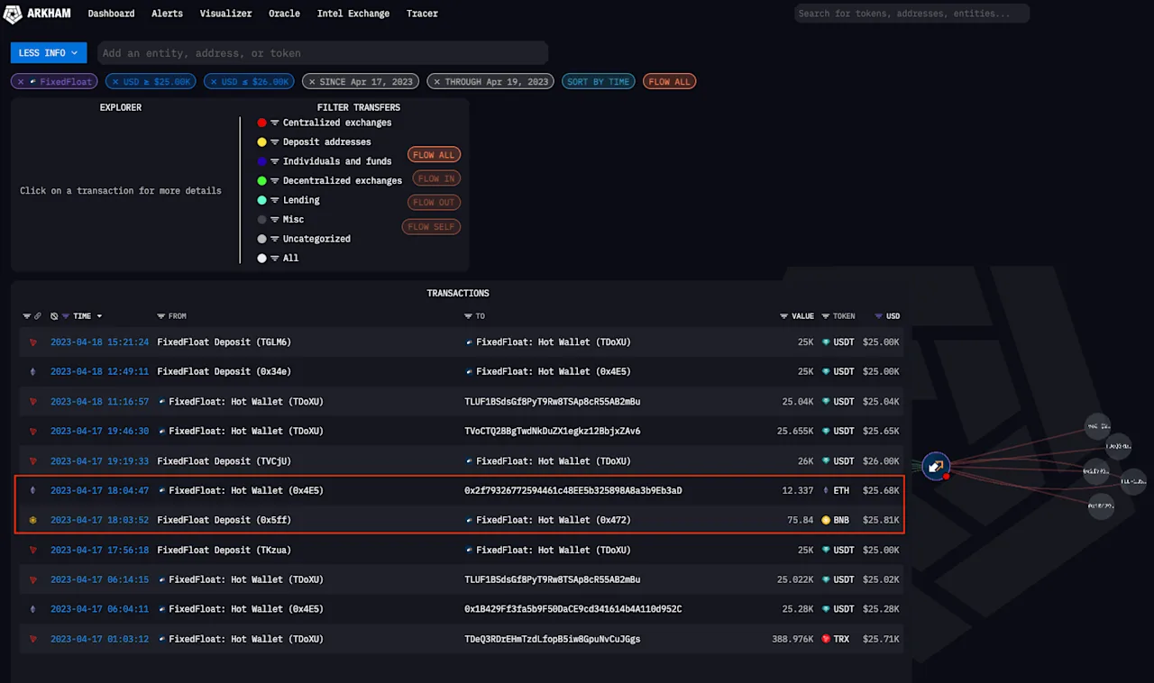Remove the USD ≥ $25.00K filter chip

point(114,82)
